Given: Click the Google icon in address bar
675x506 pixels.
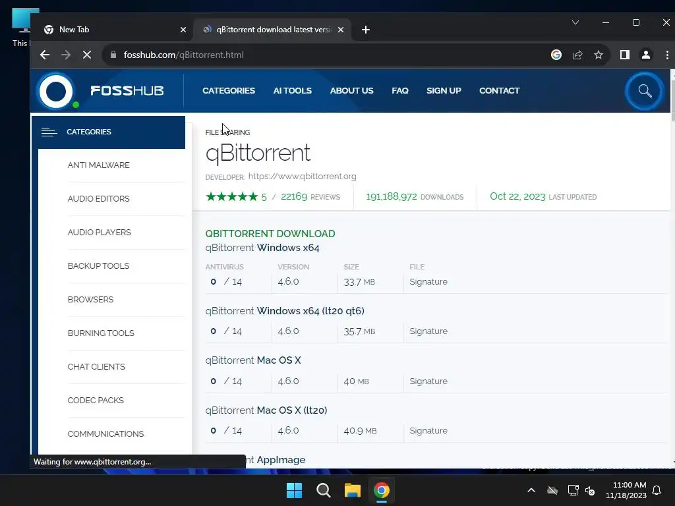Looking at the screenshot, I should [556, 55].
